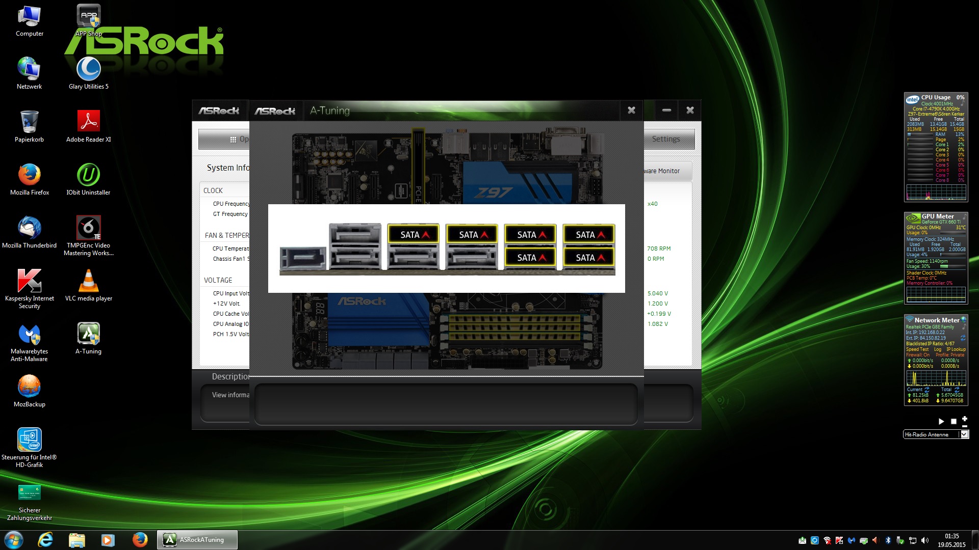Click IP Lookup link in Network Meter

[956, 349]
